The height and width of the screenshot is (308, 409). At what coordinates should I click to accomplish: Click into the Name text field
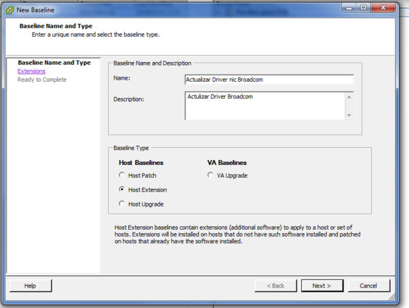click(269, 79)
